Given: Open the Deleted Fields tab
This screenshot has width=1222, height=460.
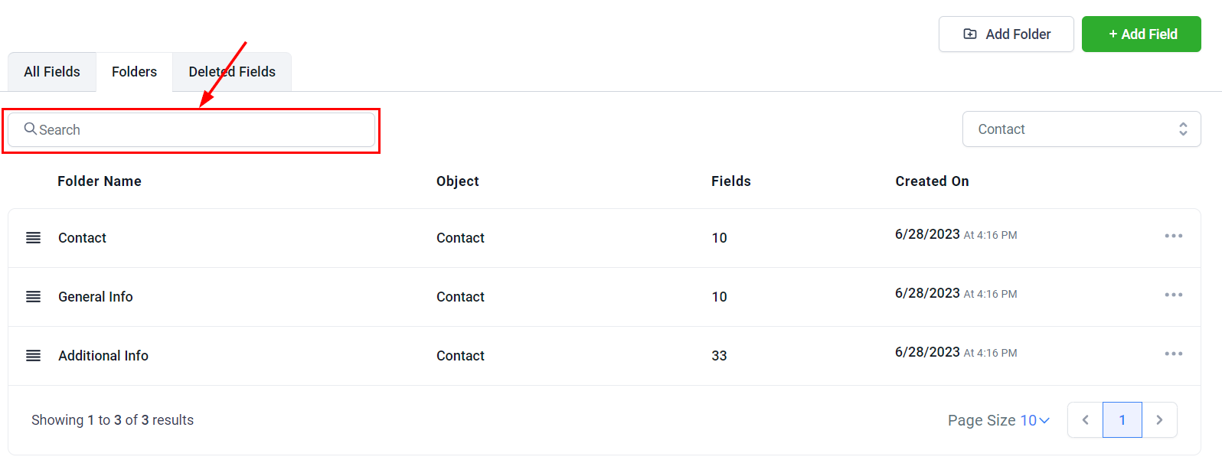Looking at the screenshot, I should click(x=232, y=72).
